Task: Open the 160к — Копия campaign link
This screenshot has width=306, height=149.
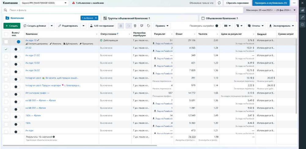Action: [x=33, y=115]
